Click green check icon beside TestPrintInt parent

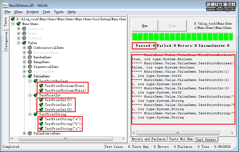pyautogui.click(x=36, y=95)
